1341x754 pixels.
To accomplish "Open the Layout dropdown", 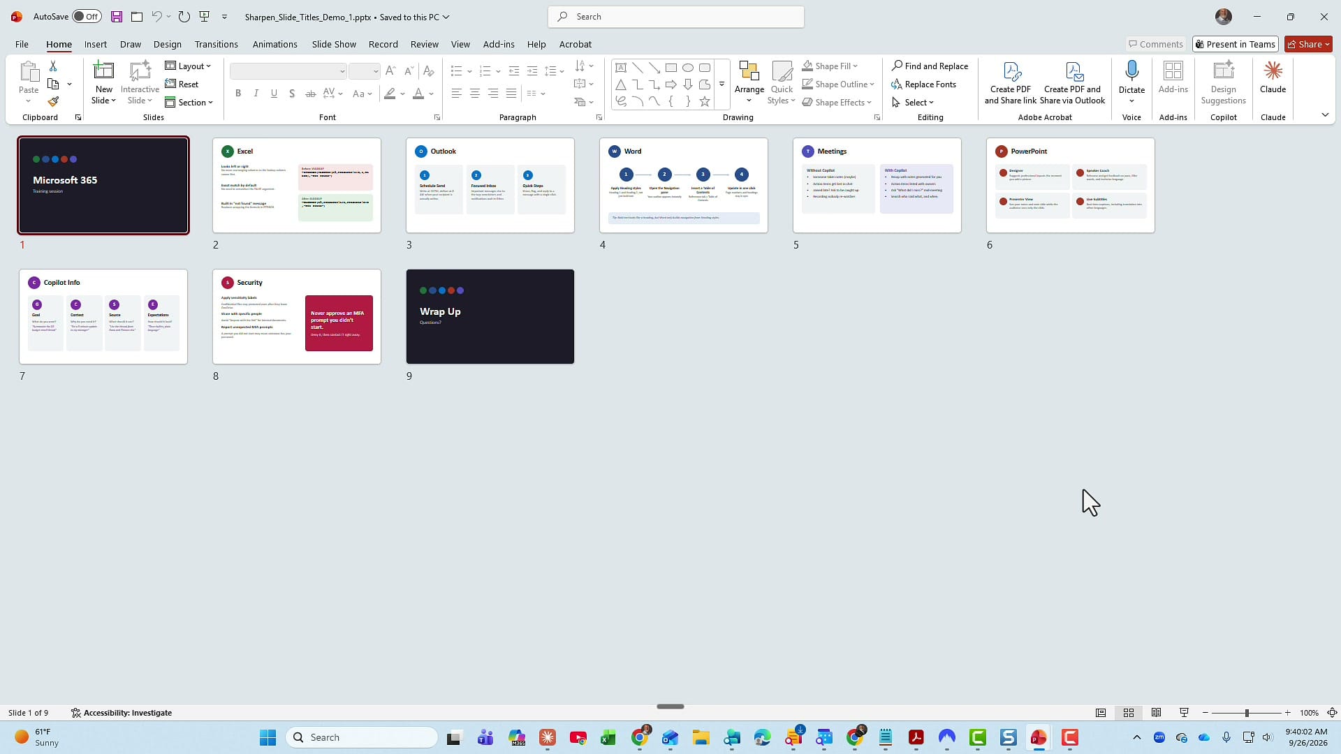I will pyautogui.click(x=188, y=66).
